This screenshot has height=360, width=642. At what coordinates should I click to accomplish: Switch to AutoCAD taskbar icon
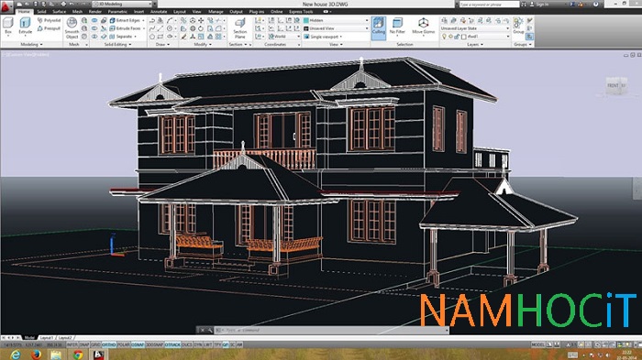(99, 355)
